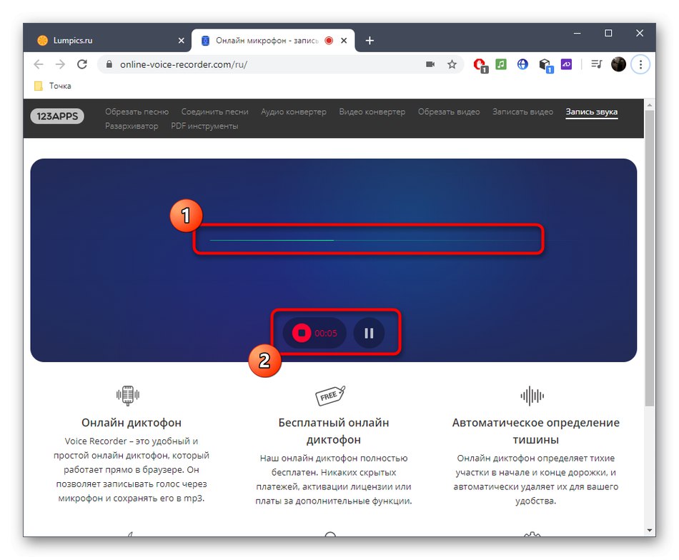Select the Запись звука menu item

point(592,112)
